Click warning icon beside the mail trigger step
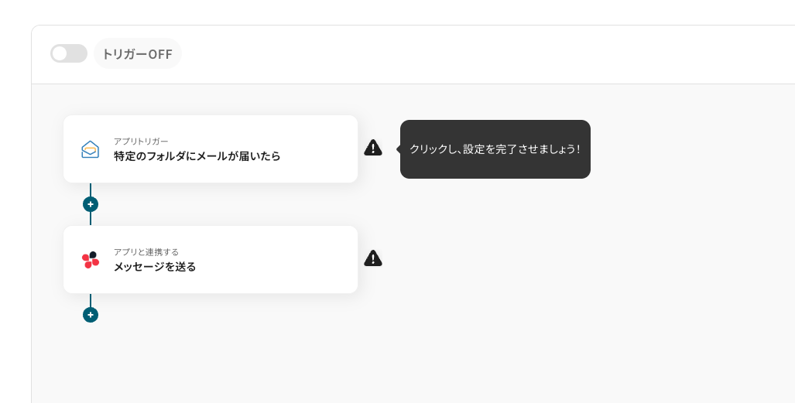Screen dimensions: 795x403 pos(373,148)
